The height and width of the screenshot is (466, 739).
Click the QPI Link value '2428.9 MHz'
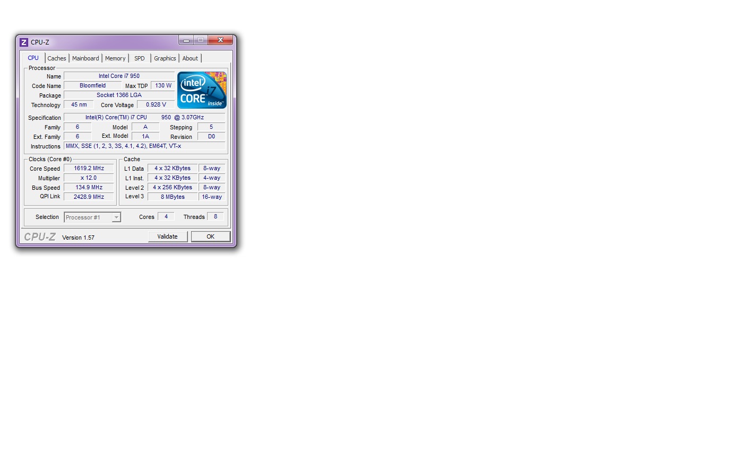(x=89, y=197)
